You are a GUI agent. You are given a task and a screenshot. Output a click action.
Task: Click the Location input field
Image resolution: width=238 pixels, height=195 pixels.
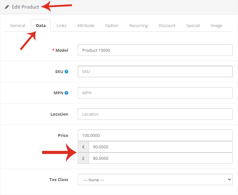click(155, 114)
